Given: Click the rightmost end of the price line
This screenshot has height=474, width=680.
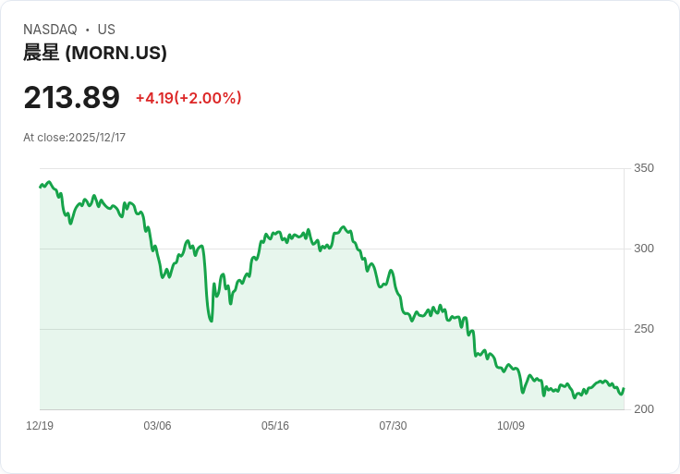Looking at the screenshot, I should 624,389.
